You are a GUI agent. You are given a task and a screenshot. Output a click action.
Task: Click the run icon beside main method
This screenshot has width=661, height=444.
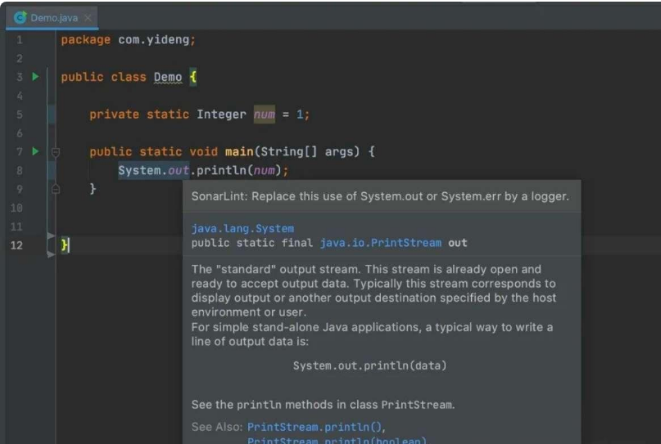35,151
